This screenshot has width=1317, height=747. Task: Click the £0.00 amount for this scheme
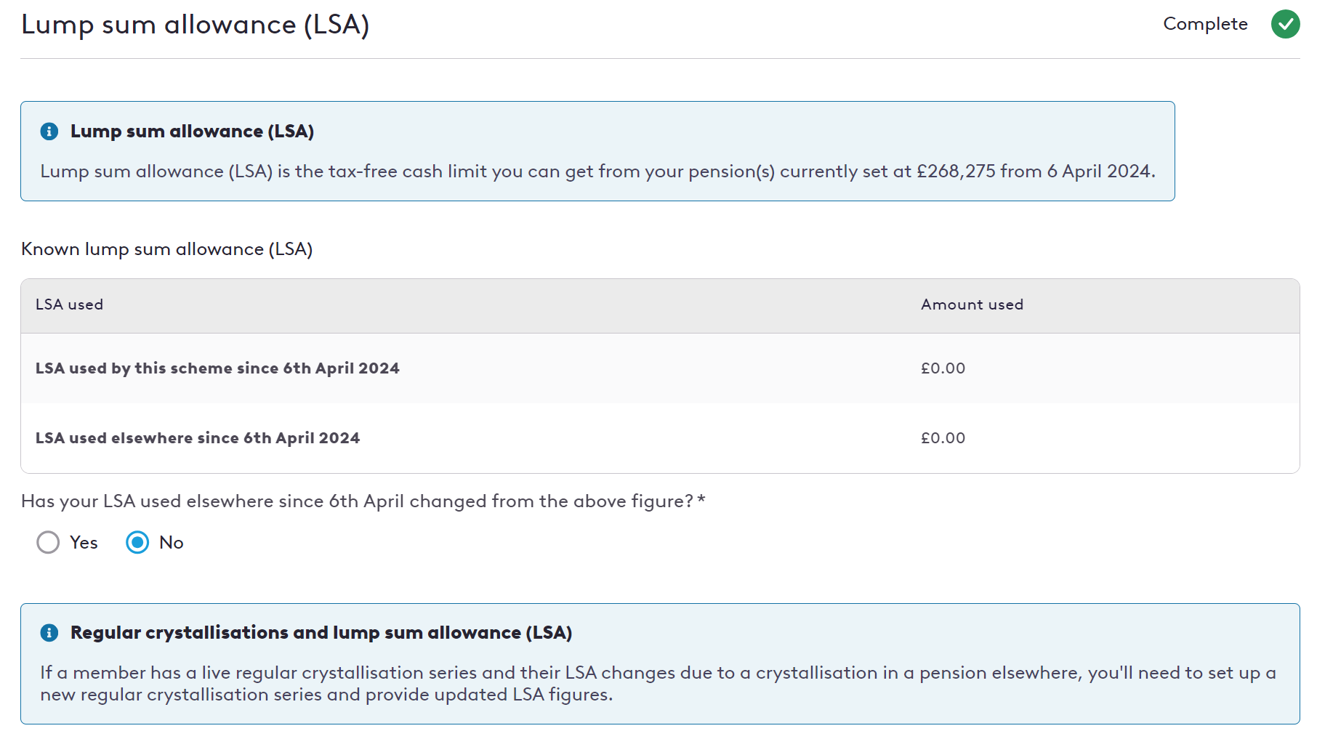click(943, 368)
